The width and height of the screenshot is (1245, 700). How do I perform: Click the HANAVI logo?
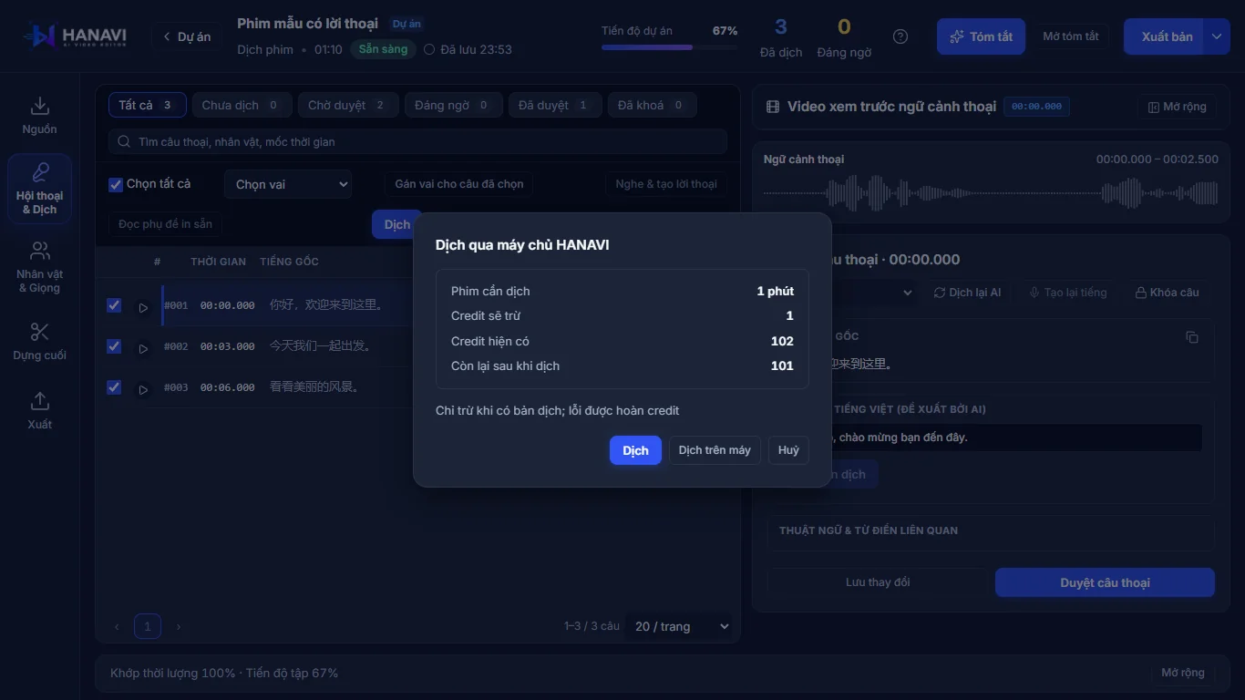click(x=75, y=36)
